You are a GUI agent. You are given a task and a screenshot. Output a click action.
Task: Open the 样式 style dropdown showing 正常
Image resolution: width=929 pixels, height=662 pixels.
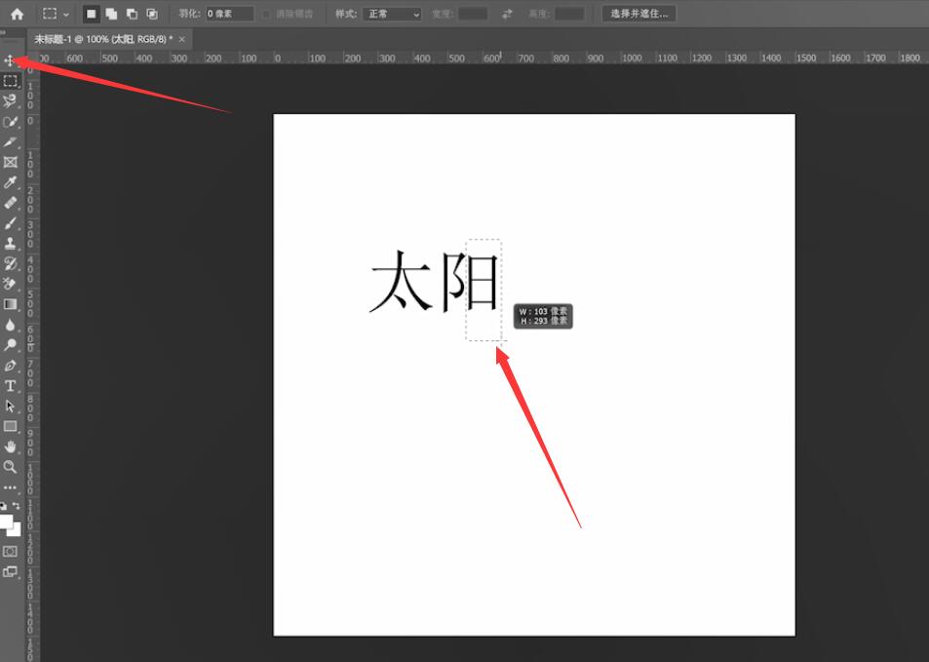(x=392, y=14)
